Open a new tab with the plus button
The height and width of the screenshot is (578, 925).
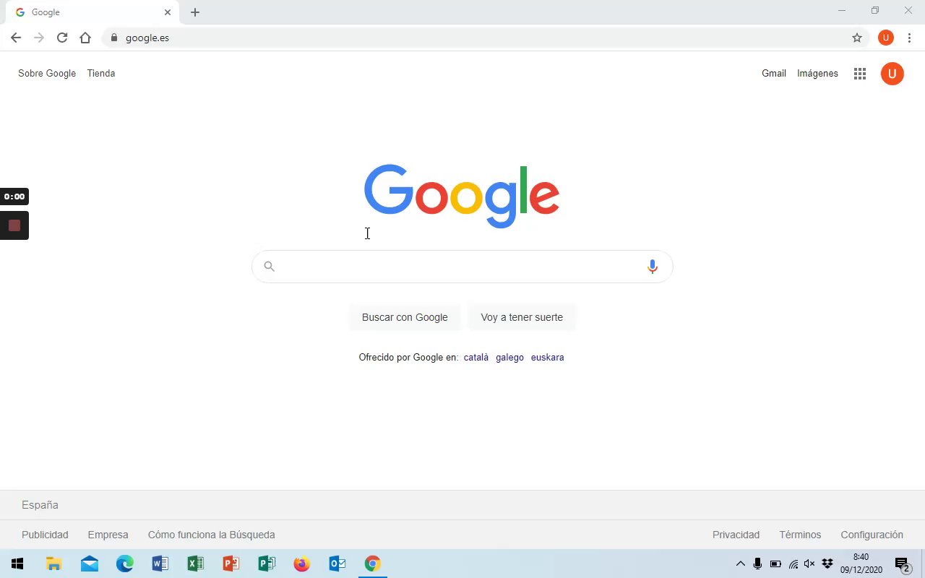tap(195, 12)
